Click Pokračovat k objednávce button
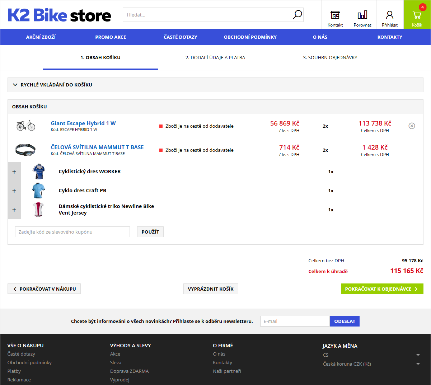Image resolution: width=431 pixels, height=385 pixels. [382, 289]
